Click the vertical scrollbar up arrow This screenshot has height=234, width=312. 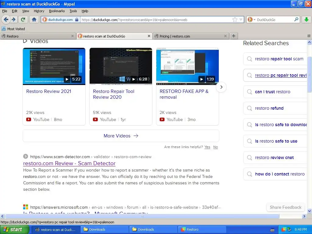tap(309, 42)
